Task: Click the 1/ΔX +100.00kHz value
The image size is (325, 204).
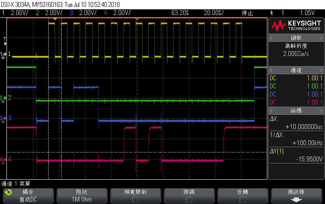Action: 308,143
